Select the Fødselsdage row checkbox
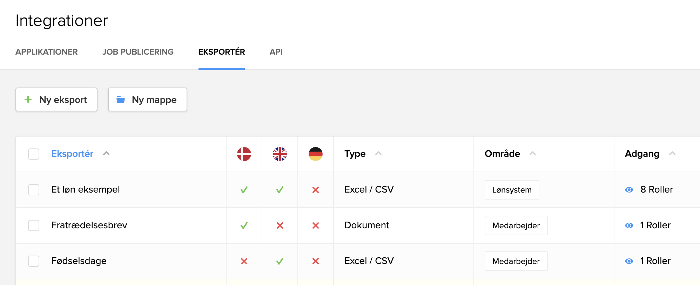700x285 pixels. tap(34, 261)
